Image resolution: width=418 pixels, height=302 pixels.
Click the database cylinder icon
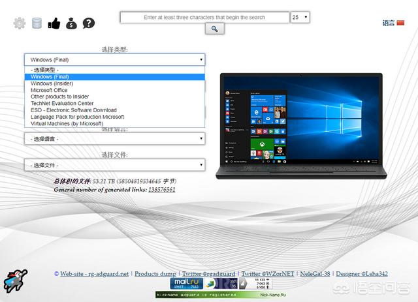[37, 23]
